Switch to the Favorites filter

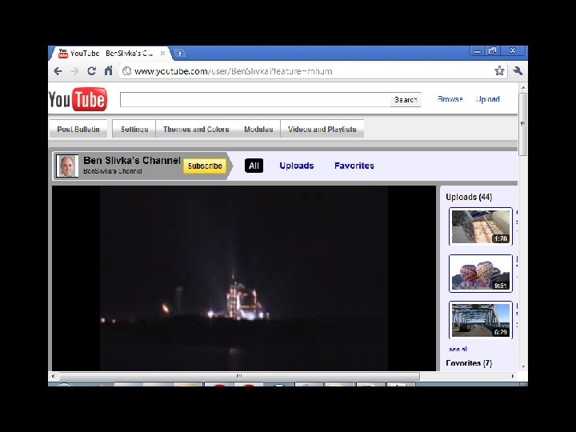[x=354, y=166]
